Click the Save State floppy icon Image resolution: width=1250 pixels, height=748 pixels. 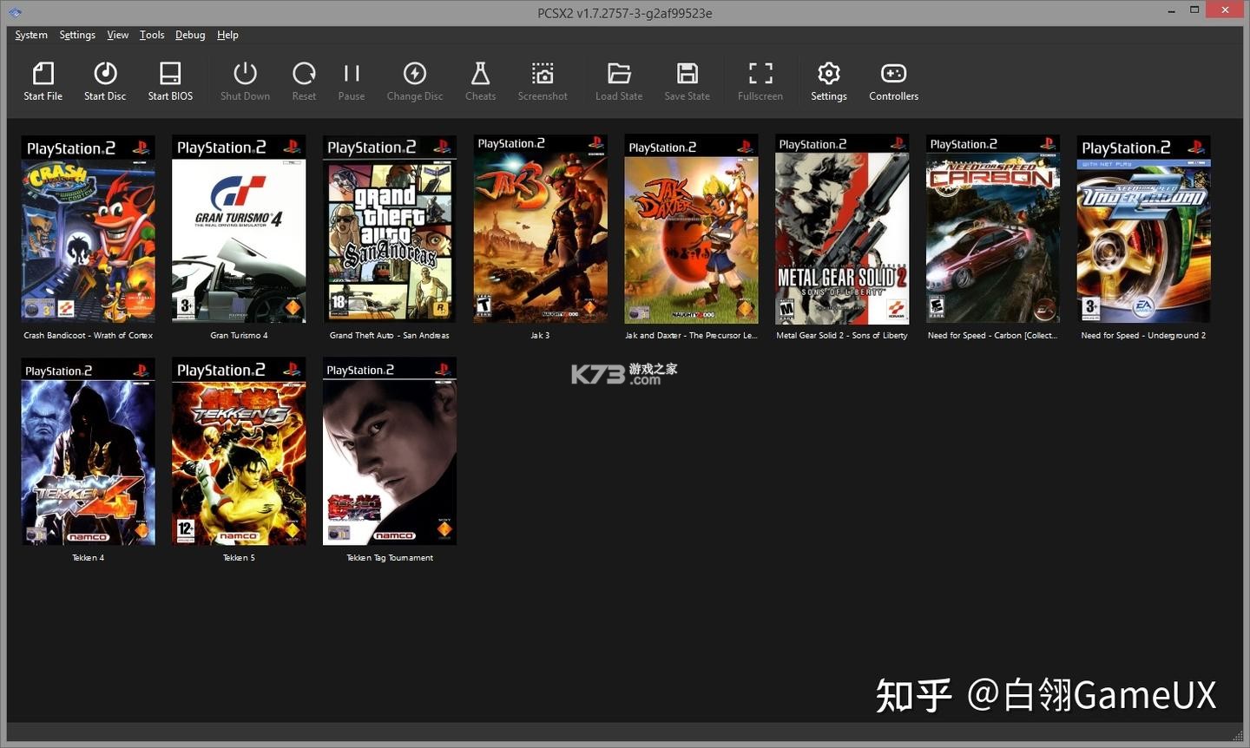[687, 73]
